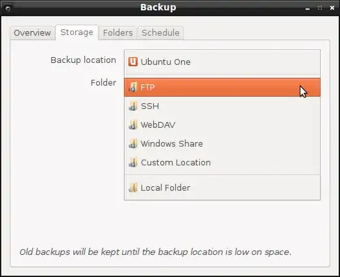Switch to the Overview tab
Screen dimensions: 340x277
[x=32, y=33]
